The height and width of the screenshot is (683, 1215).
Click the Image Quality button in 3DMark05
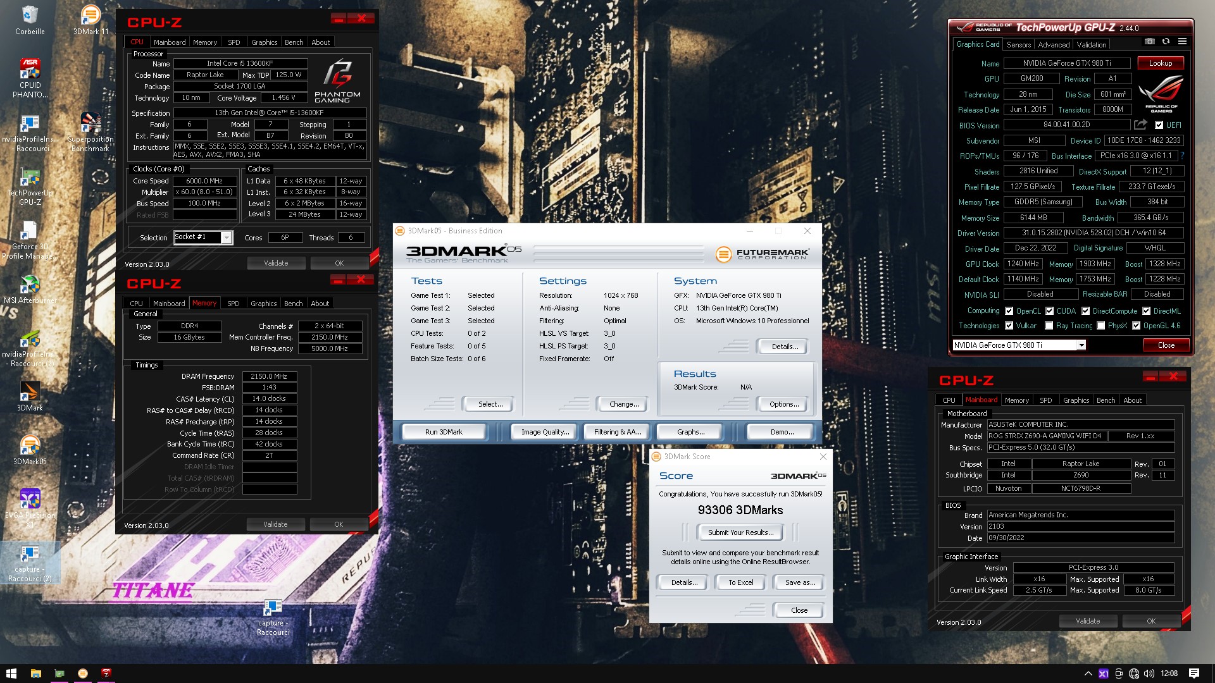[545, 432]
